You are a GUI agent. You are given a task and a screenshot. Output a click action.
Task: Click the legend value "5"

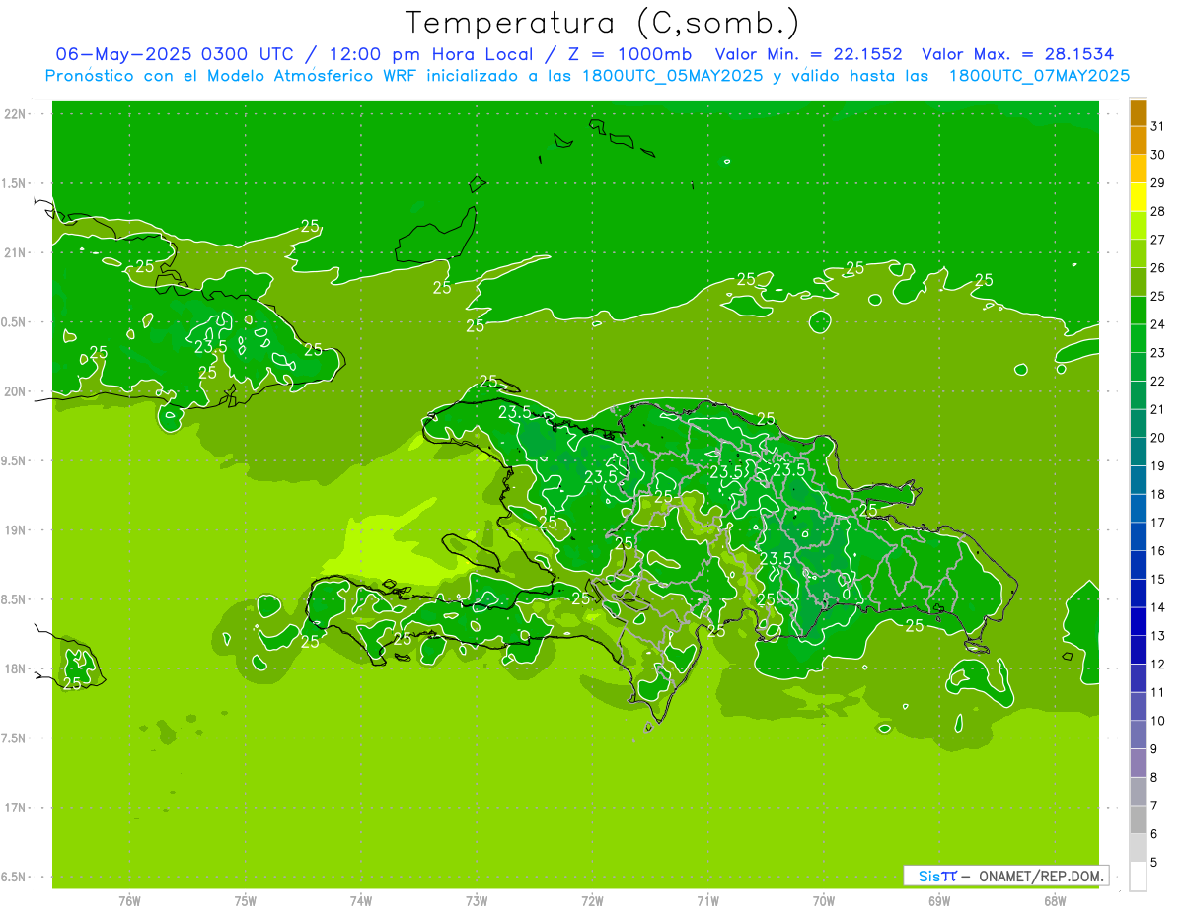point(1154,862)
